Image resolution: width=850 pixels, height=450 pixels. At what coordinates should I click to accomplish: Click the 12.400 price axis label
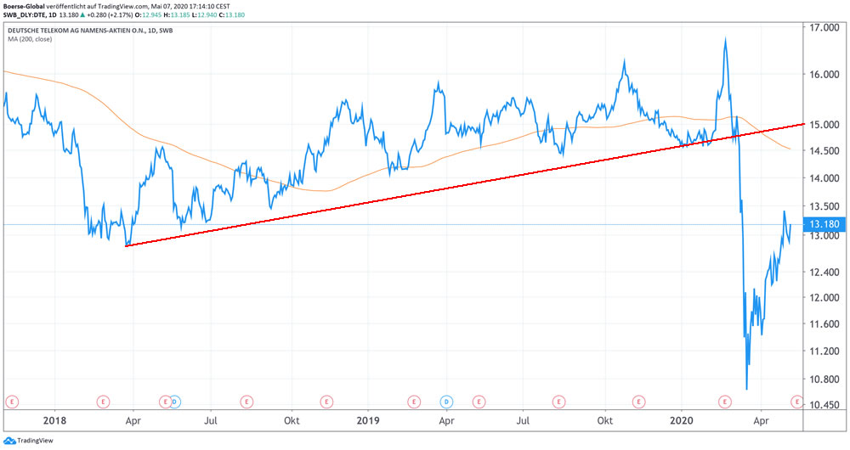point(824,272)
